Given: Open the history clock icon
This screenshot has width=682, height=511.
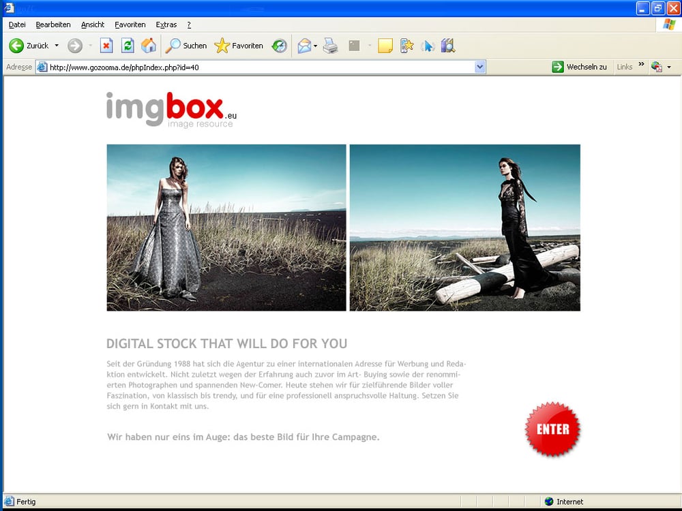Looking at the screenshot, I should click(279, 46).
